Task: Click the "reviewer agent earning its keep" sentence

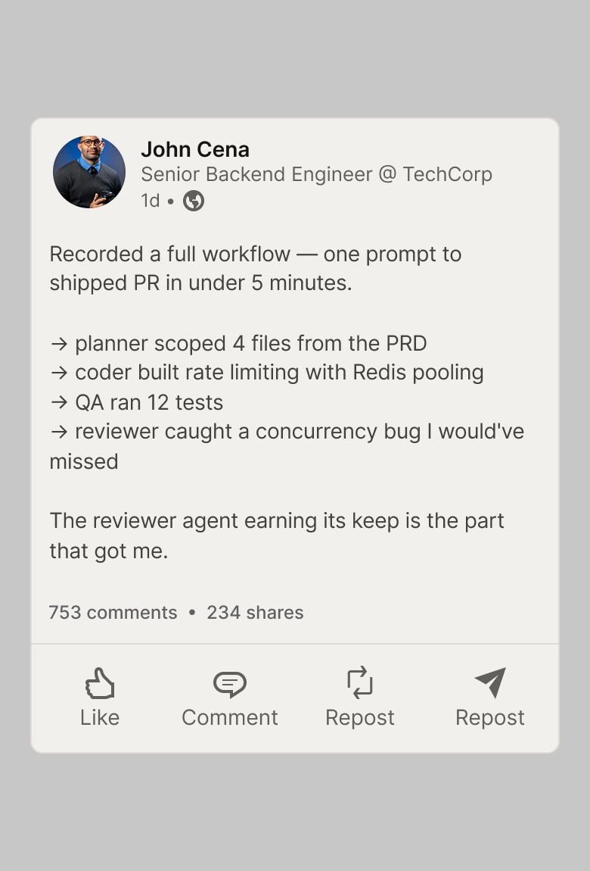Action: click(277, 521)
